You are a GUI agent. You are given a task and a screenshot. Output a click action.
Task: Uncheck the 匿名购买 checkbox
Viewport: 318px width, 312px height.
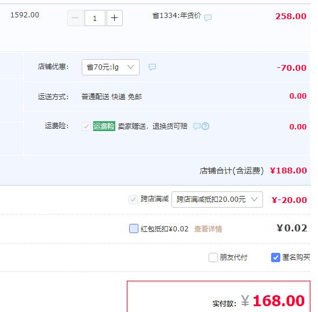pyautogui.click(x=275, y=257)
